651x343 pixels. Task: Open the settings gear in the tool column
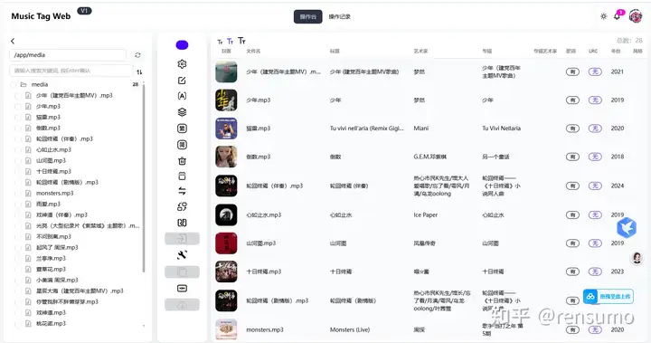pos(182,64)
